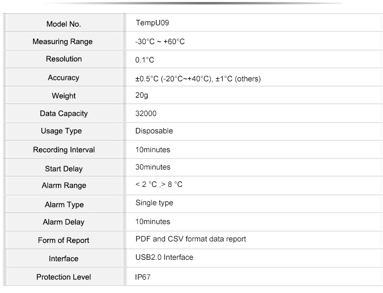Select the IP67 protection level value

pos(143,277)
